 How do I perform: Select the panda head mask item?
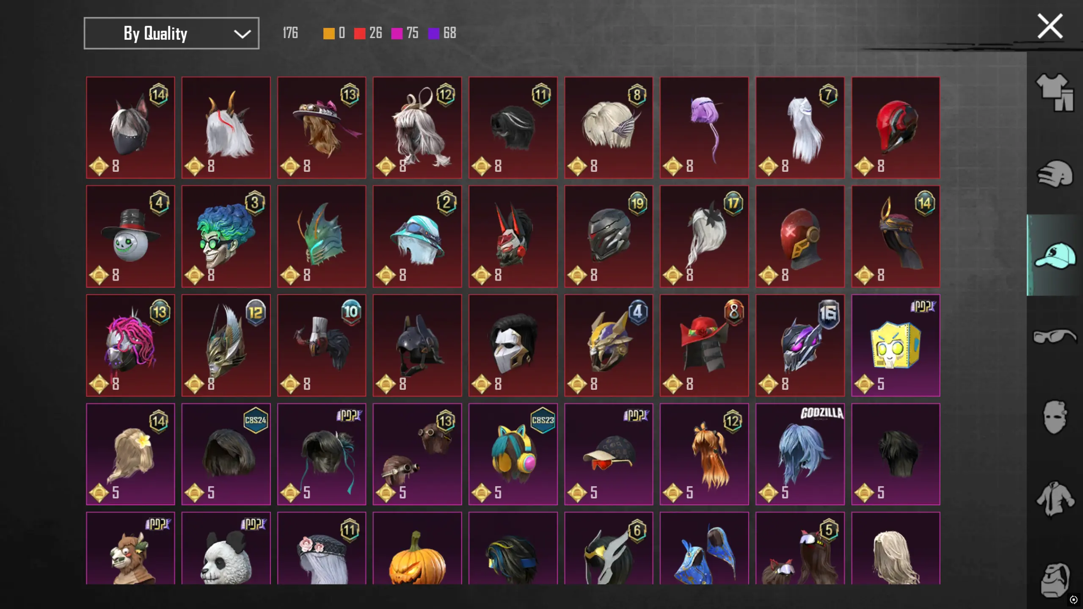pos(226,548)
